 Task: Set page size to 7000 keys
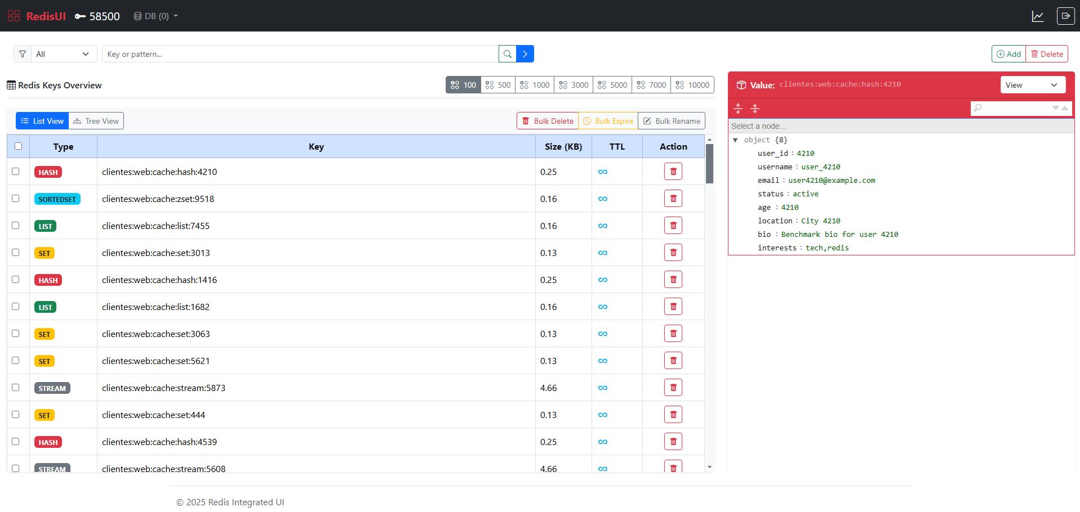tap(651, 85)
